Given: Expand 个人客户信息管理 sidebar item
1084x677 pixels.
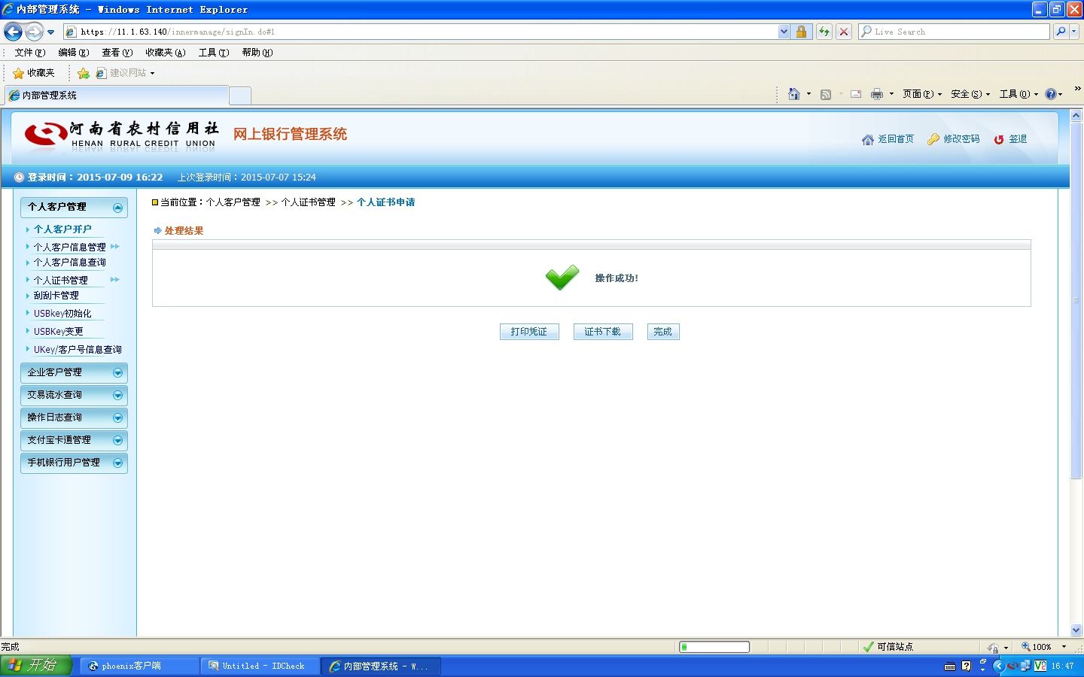Looking at the screenshot, I should 70,247.
